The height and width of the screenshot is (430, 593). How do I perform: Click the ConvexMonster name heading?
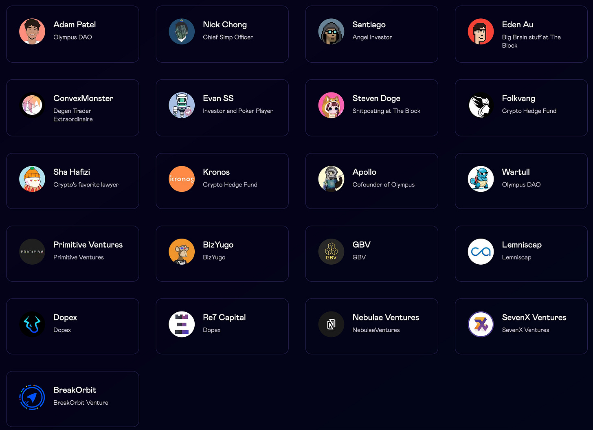coord(83,98)
